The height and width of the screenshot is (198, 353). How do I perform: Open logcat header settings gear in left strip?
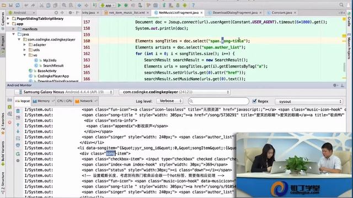pos(18,161)
